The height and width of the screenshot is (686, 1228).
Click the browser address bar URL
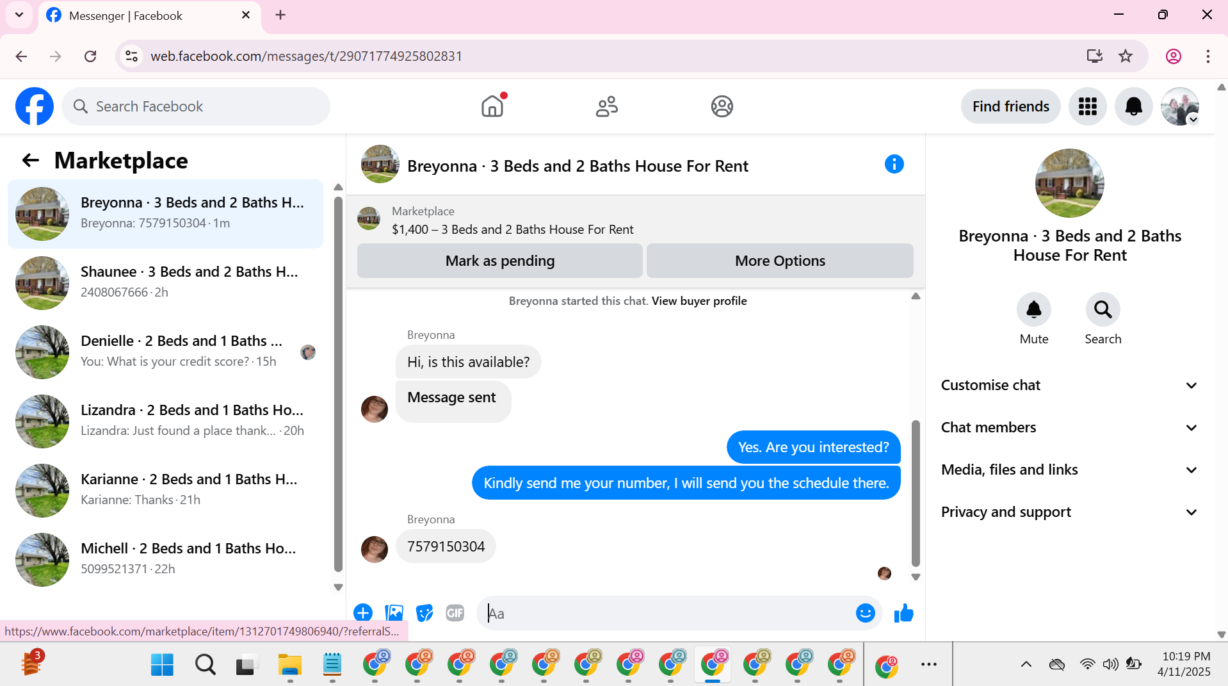point(306,56)
